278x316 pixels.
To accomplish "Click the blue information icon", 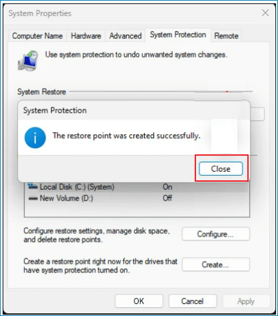I will [35, 138].
